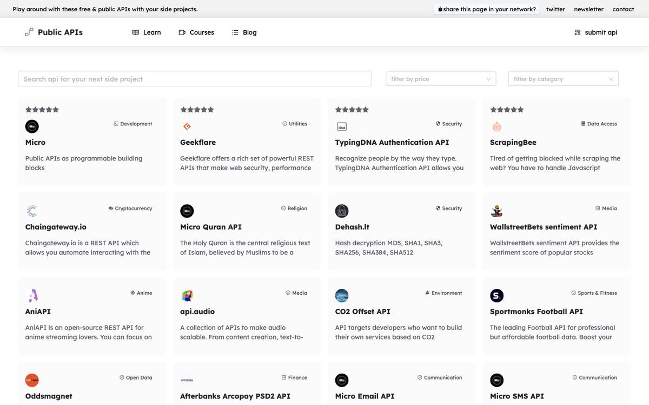Click the Oddsmagnet logo icon
The height and width of the screenshot is (405, 649).
[x=32, y=380]
